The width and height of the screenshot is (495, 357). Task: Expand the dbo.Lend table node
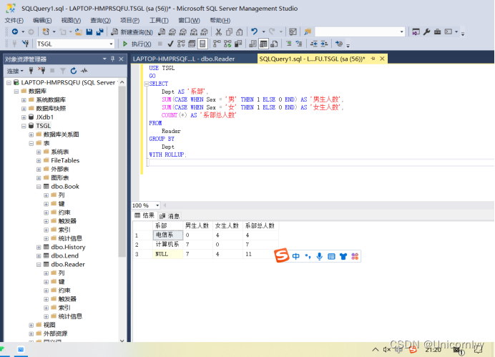click(39, 256)
